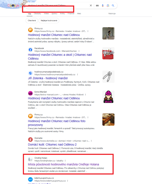152x184 pixels.
Task: Open options menu for first Firmy.cz result
Action: coord(88,31)
